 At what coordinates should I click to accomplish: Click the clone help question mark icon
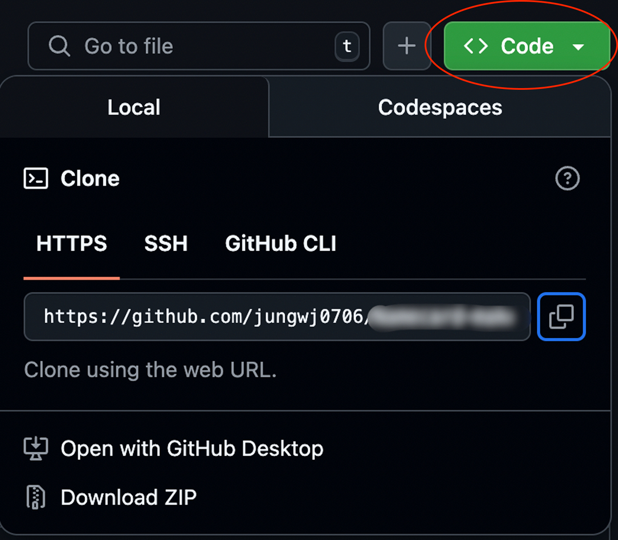point(567,178)
